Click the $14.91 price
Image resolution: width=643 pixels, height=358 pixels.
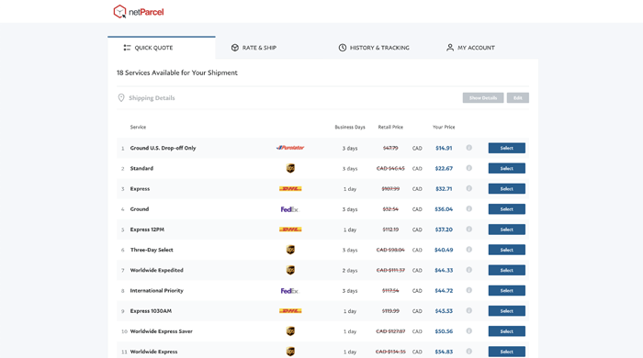444,149
